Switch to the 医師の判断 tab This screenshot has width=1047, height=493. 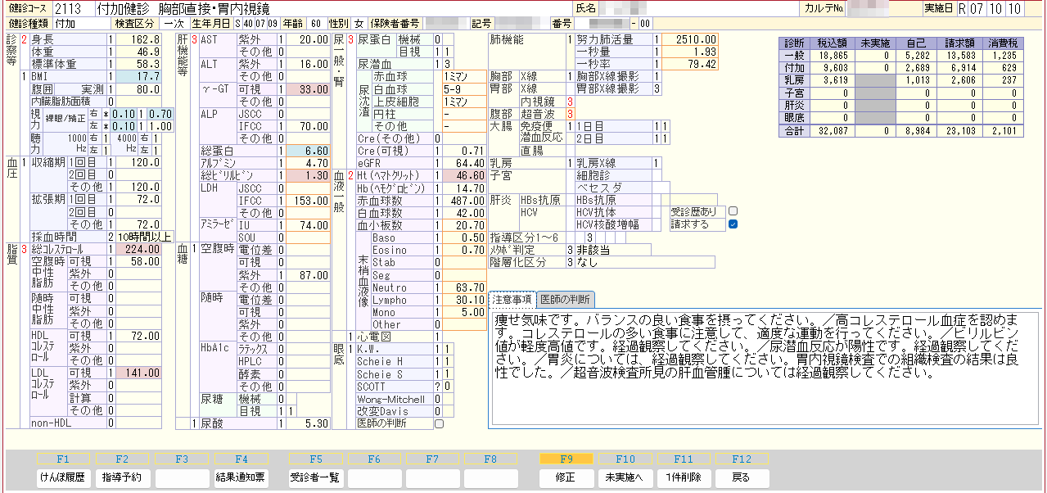[x=566, y=300]
